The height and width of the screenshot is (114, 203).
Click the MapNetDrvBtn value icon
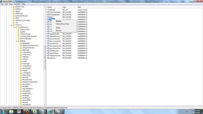pos(48,34)
